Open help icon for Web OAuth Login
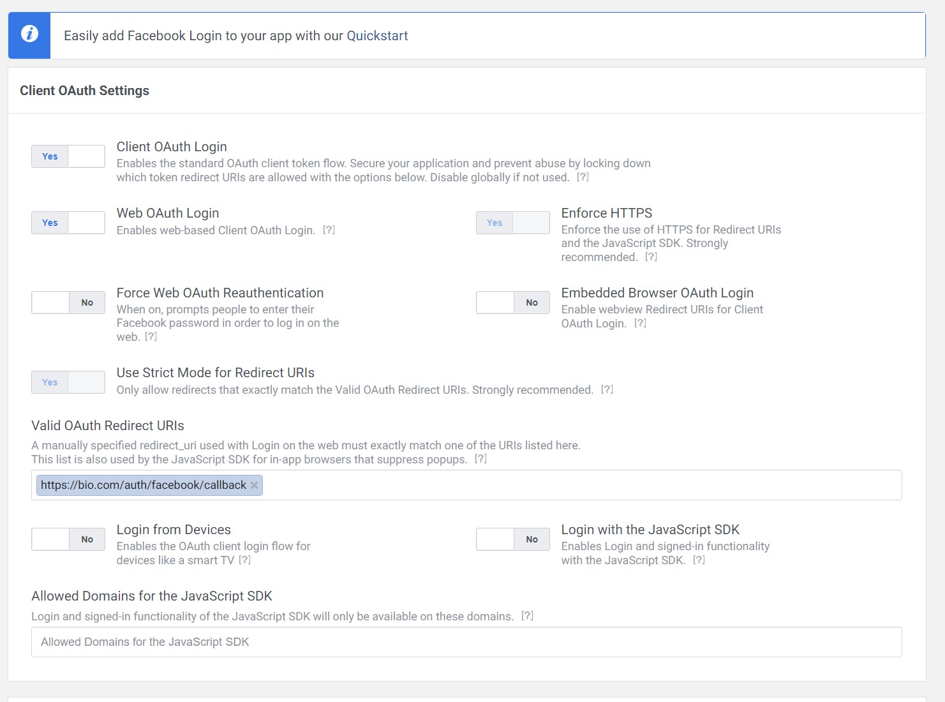 pos(329,230)
